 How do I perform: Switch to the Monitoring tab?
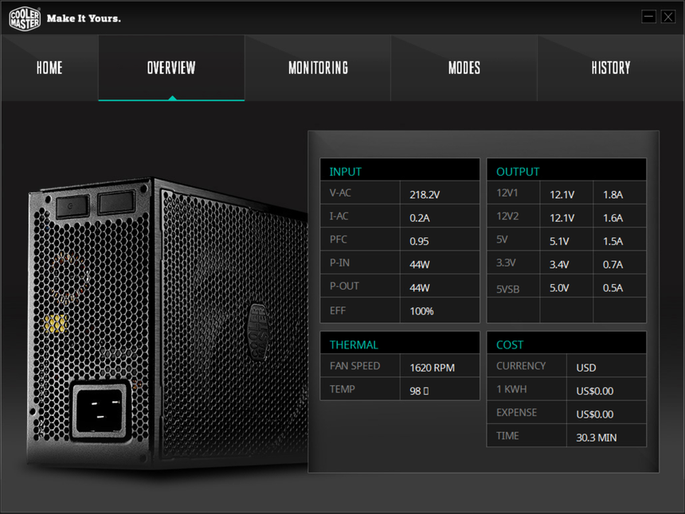click(318, 68)
